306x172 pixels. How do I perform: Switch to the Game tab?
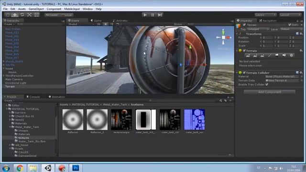[x=96, y=21]
